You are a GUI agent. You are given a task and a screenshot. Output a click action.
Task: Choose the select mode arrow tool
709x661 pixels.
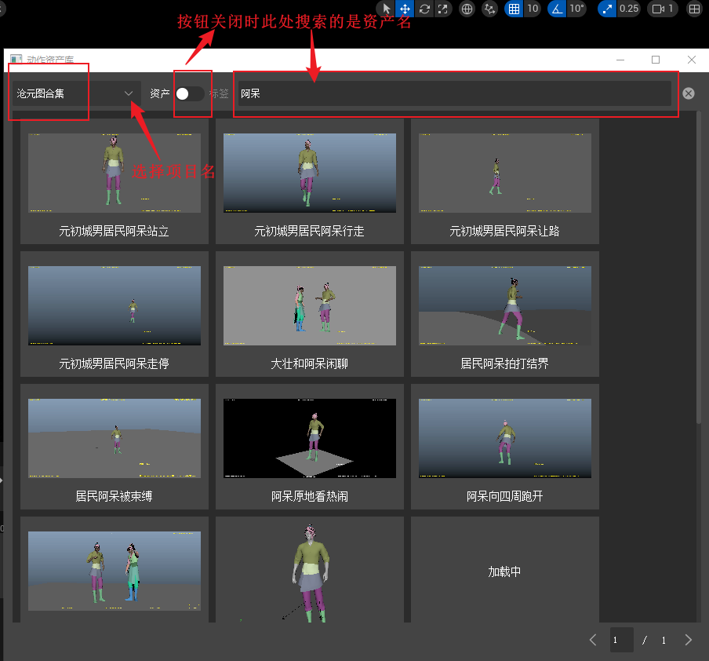(386, 9)
